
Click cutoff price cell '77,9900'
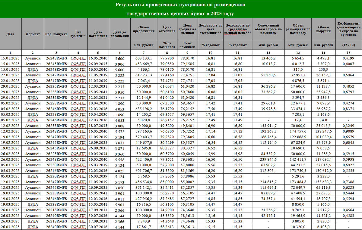tap(167, 58)
